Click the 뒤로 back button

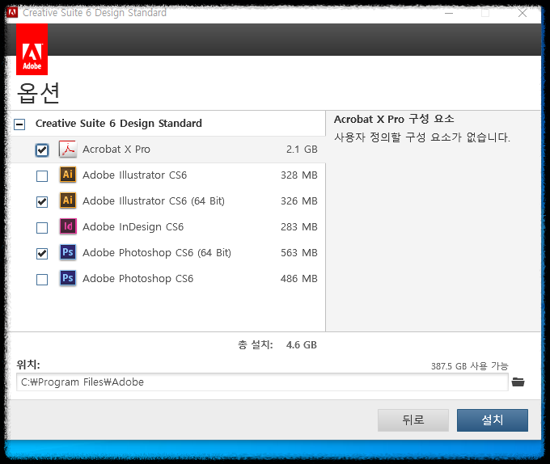pyautogui.click(x=413, y=420)
